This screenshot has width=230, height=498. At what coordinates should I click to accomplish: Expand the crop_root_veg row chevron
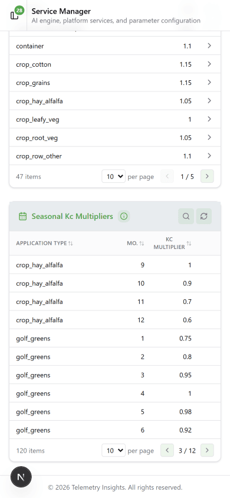(x=209, y=137)
